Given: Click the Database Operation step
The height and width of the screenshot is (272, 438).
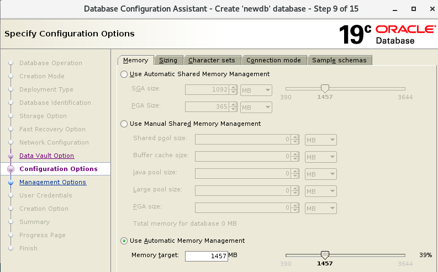Looking at the screenshot, I should [x=51, y=63].
